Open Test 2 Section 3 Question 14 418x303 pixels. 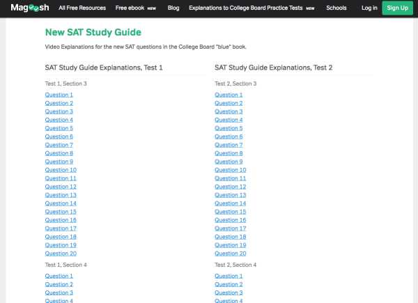tap(231, 203)
